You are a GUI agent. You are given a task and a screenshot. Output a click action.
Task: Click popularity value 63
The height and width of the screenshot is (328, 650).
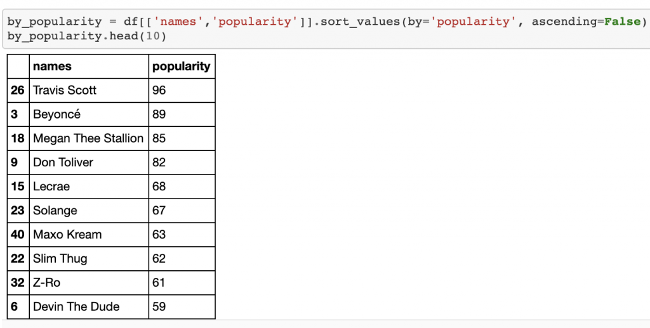(182, 234)
